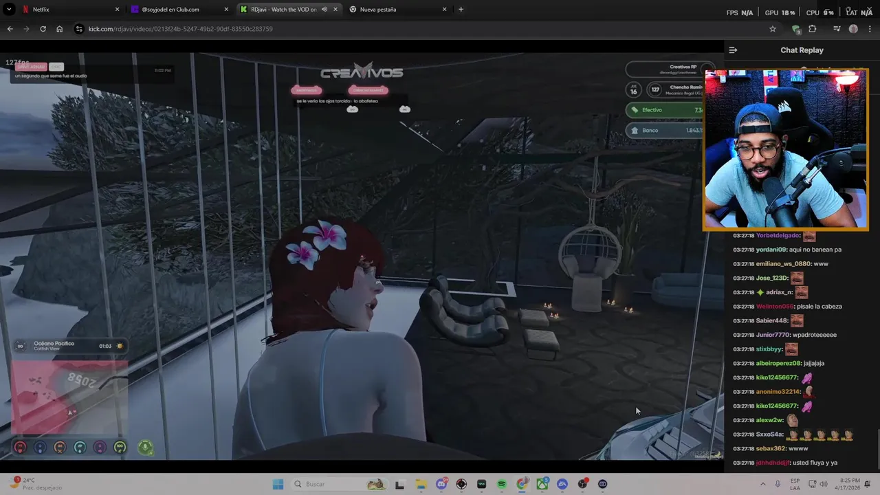
Task: Open Chrome's three-dot menu
Action: tap(870, 29)
